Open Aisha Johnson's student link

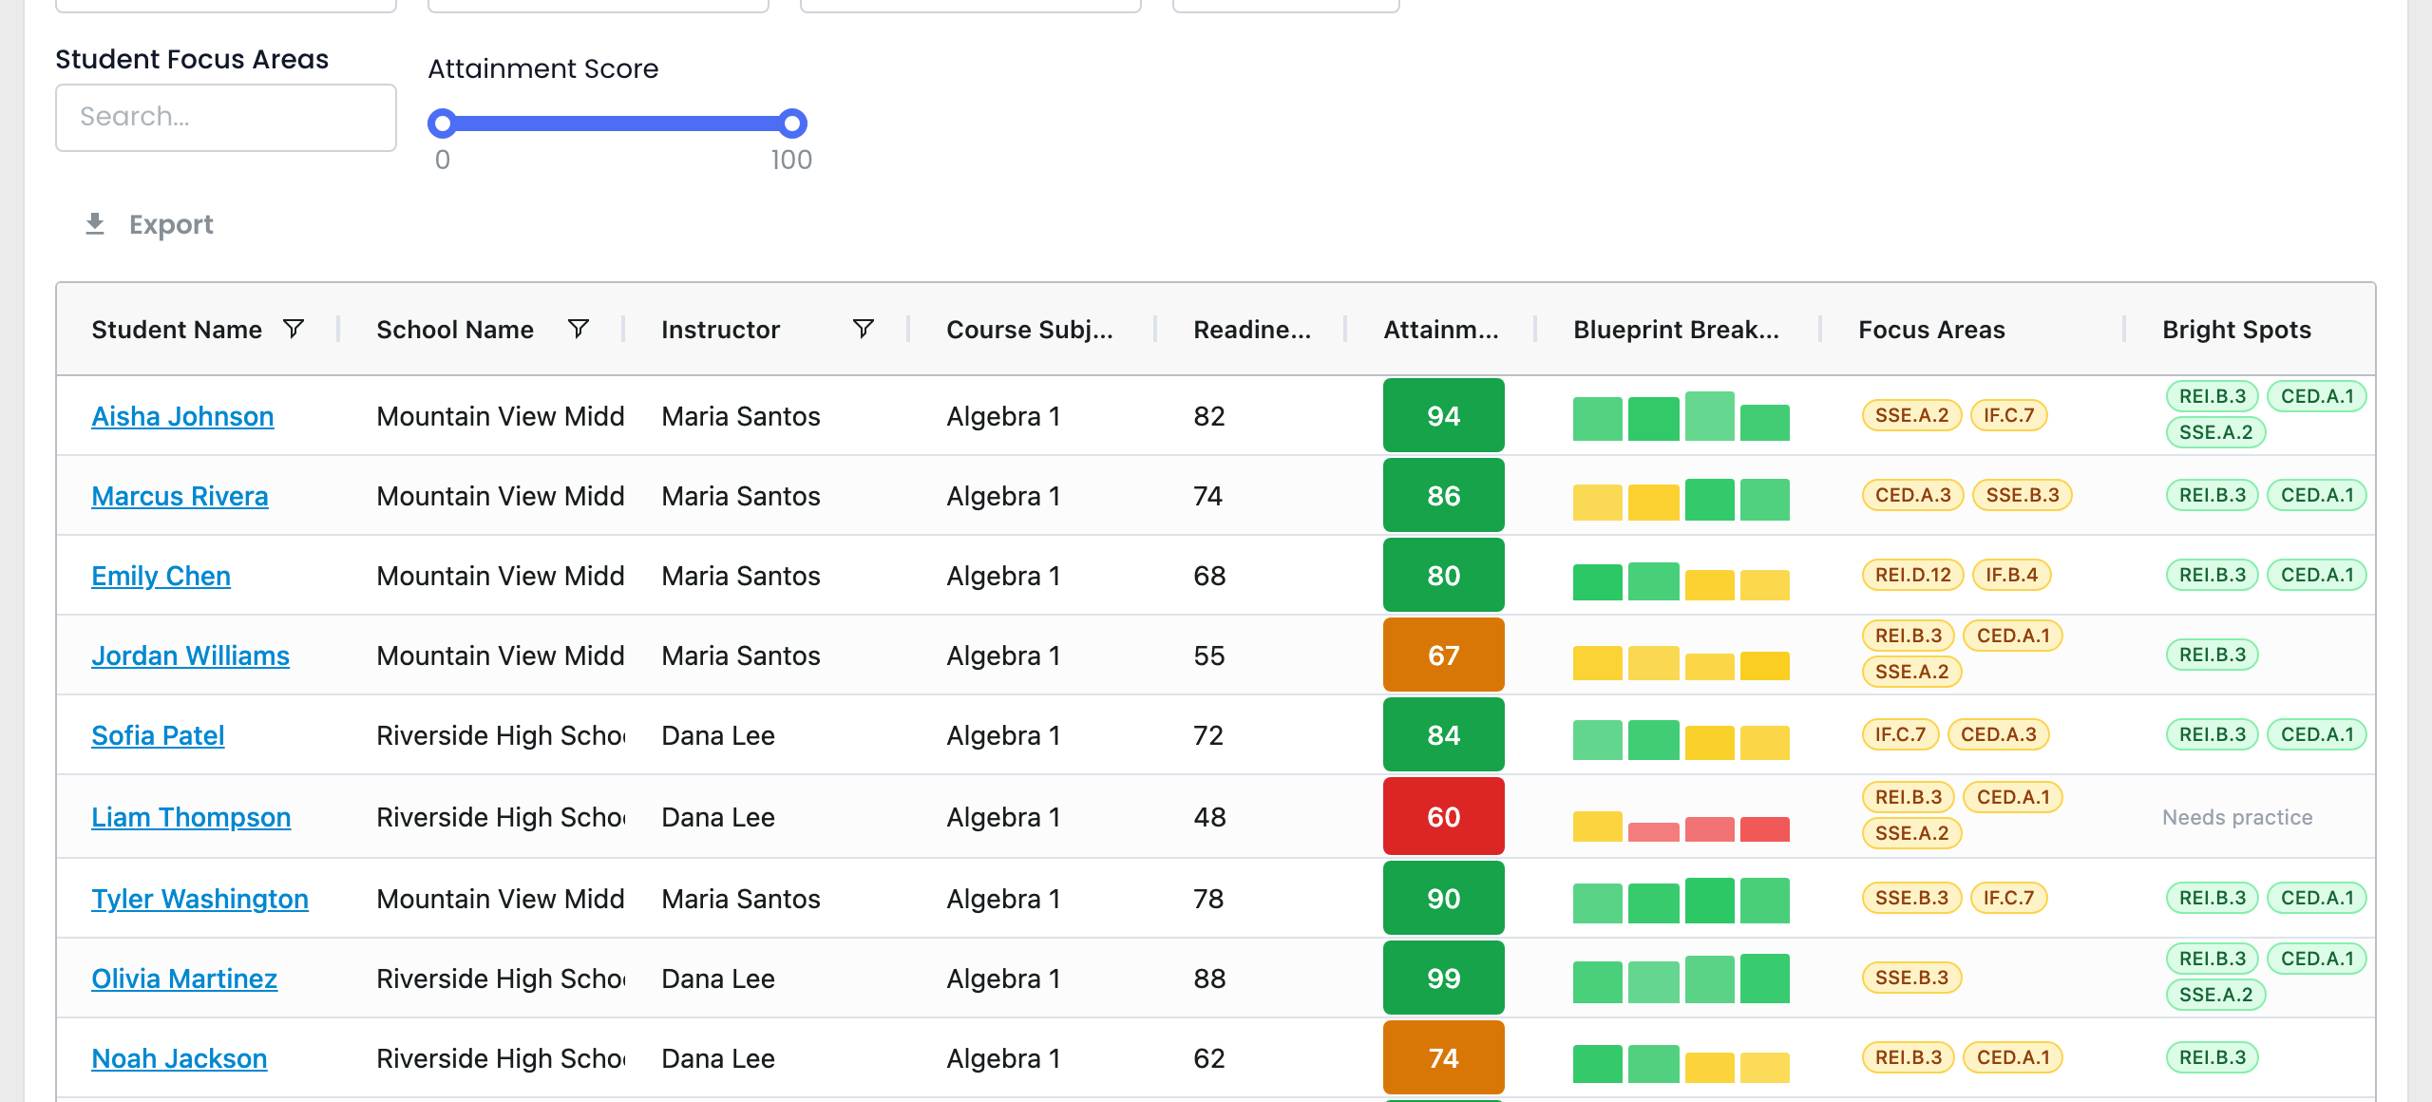pyautogui.click(x=182, y=416)
